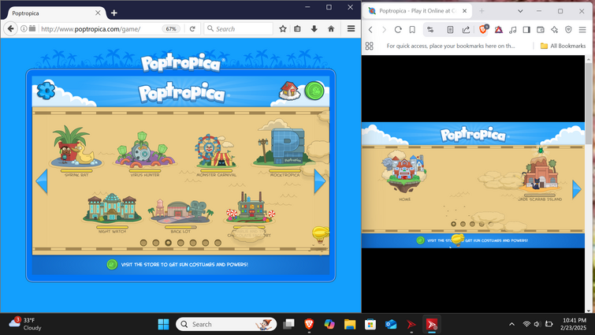Open Firefox downloads arrow
The width and height of the screenshot is (595, 335).
(314, 29)
